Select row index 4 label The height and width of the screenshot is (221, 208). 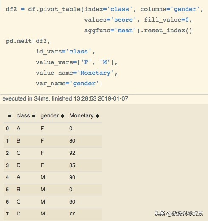tap(8, 177)
